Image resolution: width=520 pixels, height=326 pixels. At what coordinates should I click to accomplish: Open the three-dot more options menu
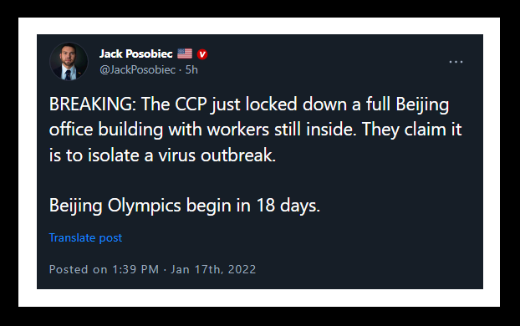point(456,62)
